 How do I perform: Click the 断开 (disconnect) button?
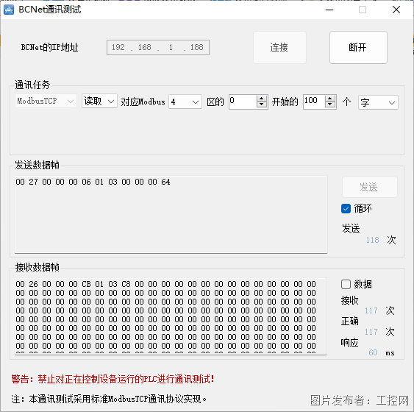coord(358,48)
